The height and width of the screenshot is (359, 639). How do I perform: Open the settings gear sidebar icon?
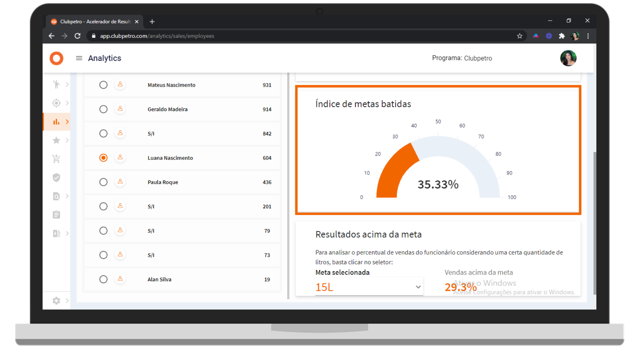56,300
